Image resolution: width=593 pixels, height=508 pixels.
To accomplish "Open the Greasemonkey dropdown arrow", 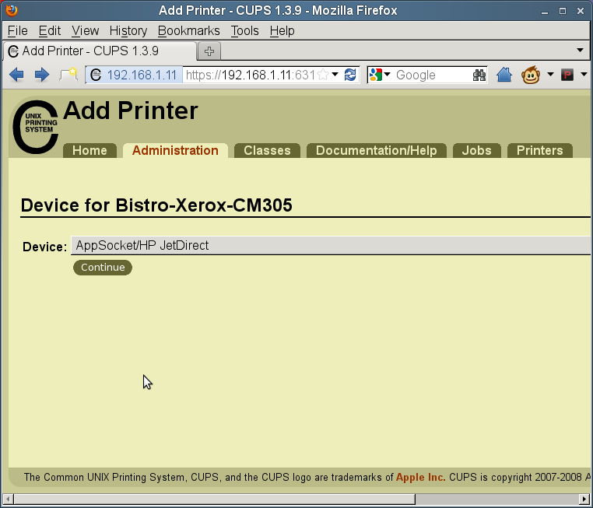I will click(551, 74).
